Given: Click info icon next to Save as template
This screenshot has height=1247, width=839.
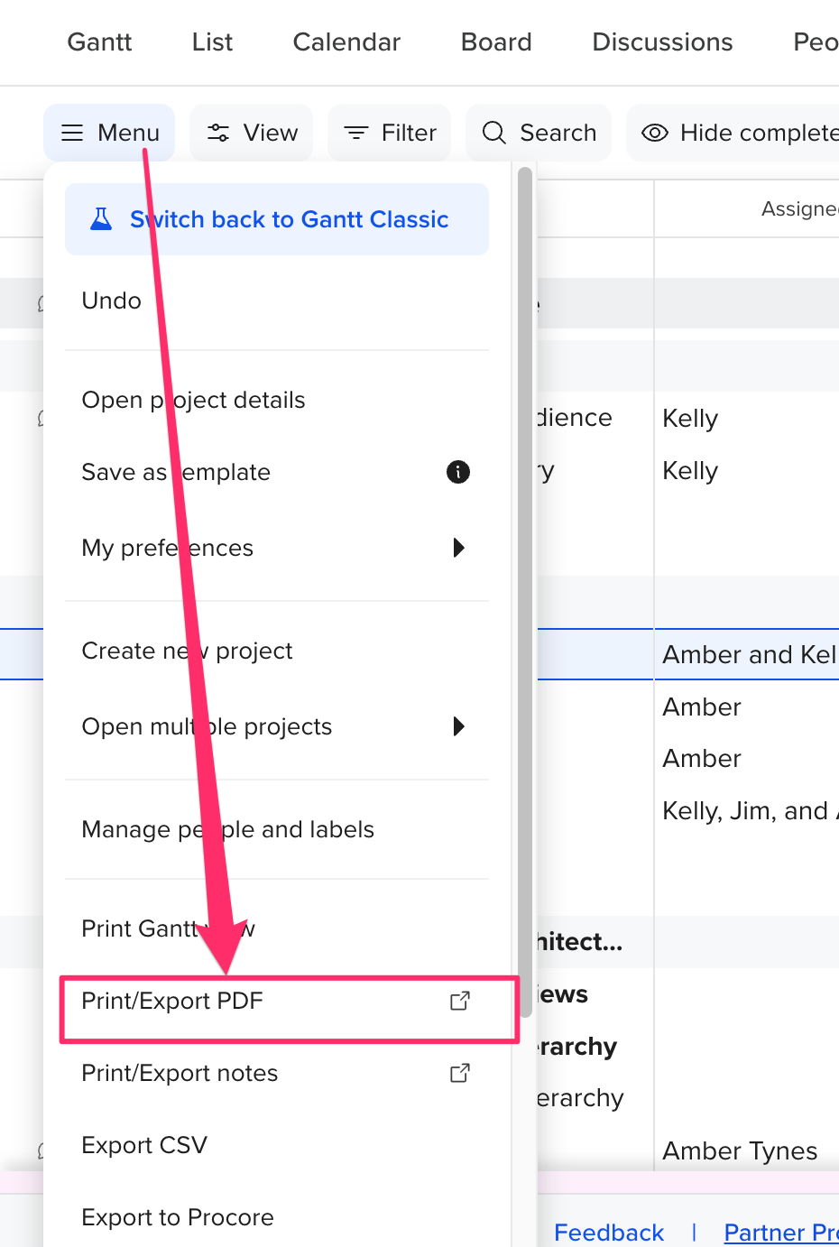Looking at the screenshot, I should pyautogui.click(x=458, y=472).
